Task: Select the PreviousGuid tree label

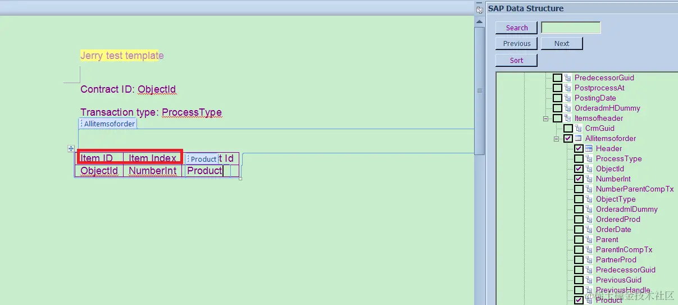Action: (618, 280)
